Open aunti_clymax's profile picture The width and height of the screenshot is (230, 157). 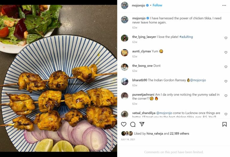click(125, 53)
